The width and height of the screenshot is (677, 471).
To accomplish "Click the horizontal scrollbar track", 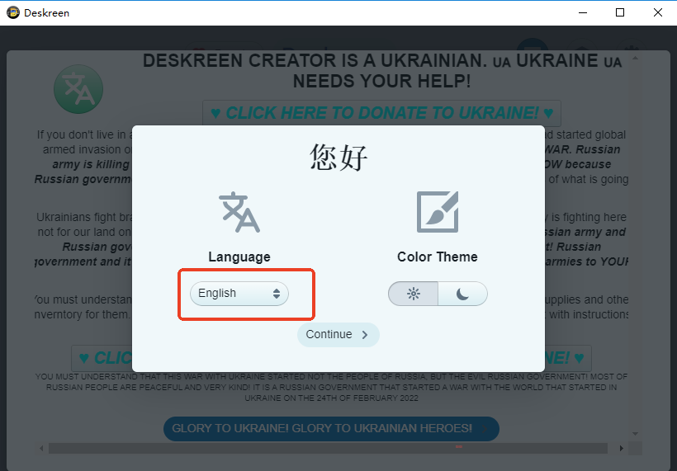I will [328, 448].
